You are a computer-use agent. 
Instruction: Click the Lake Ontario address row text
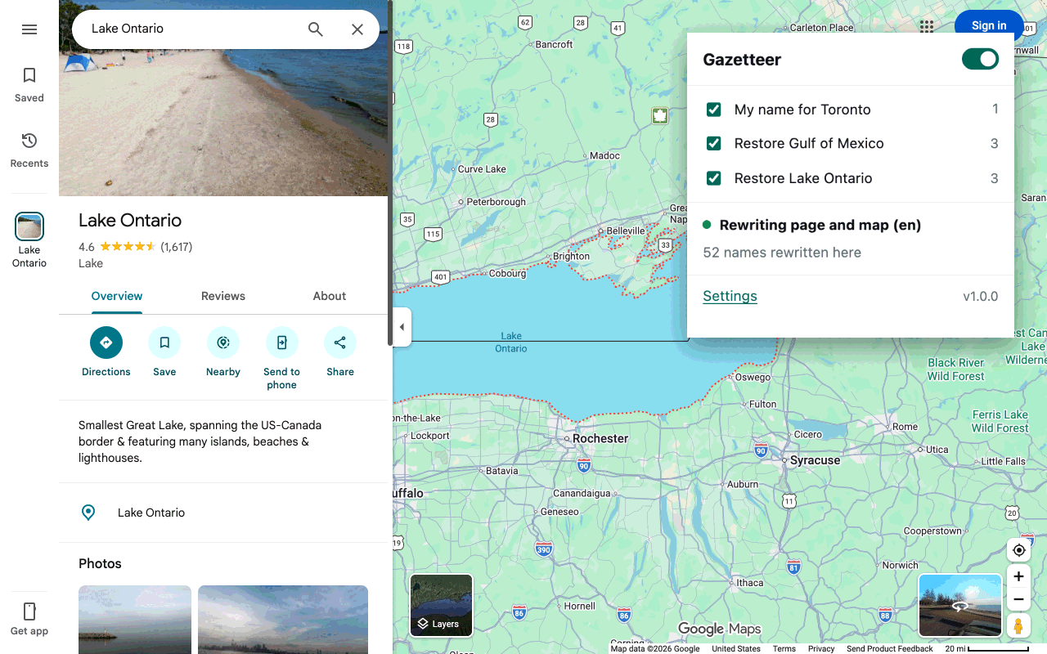[x=151, y=513]
